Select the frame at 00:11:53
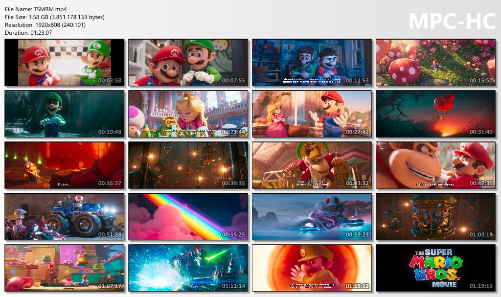 point(312,62)
